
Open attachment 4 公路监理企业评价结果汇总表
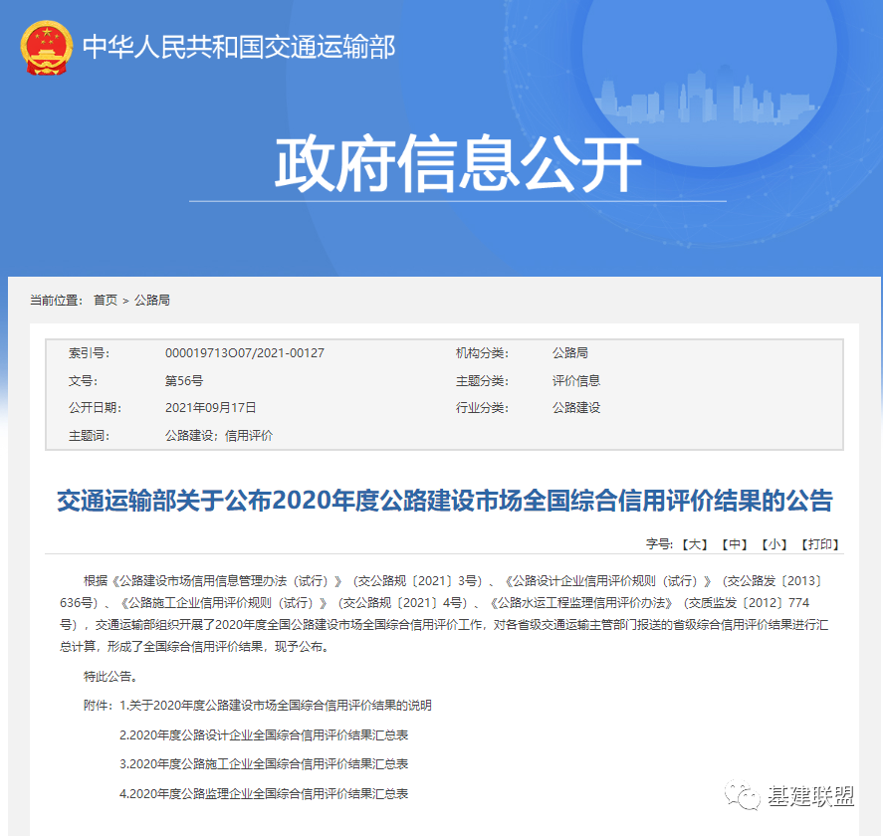pos(264,794)
